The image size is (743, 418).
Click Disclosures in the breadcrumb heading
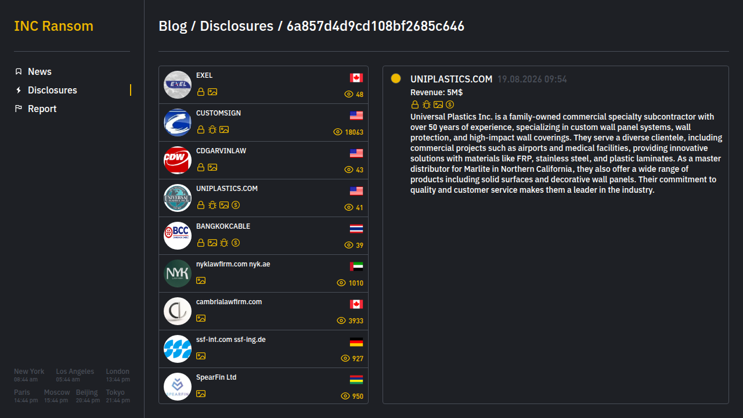[237, 26]
